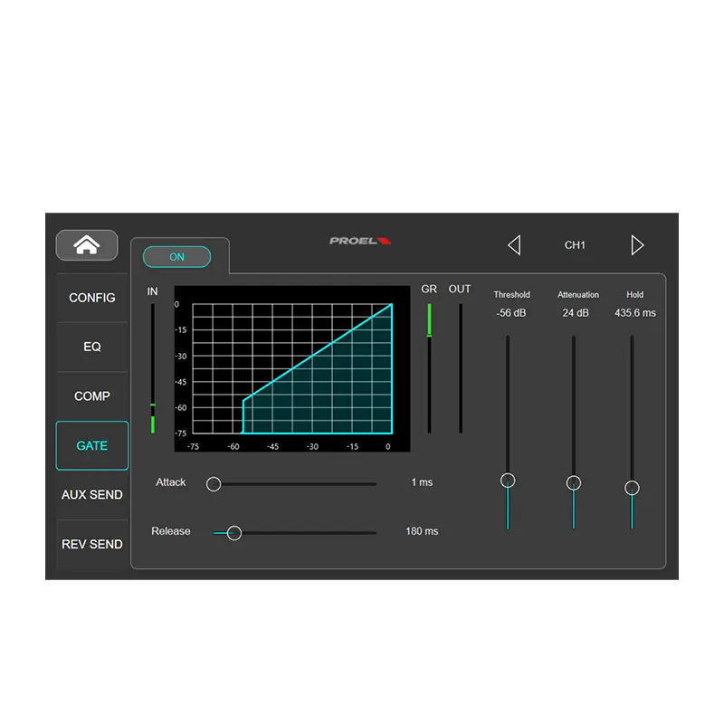Image resolution: width=724 pixels, height=724 pixels.
Task: Toggle the gate ON button
Action: pyautogui.click(x=176, y=257)
